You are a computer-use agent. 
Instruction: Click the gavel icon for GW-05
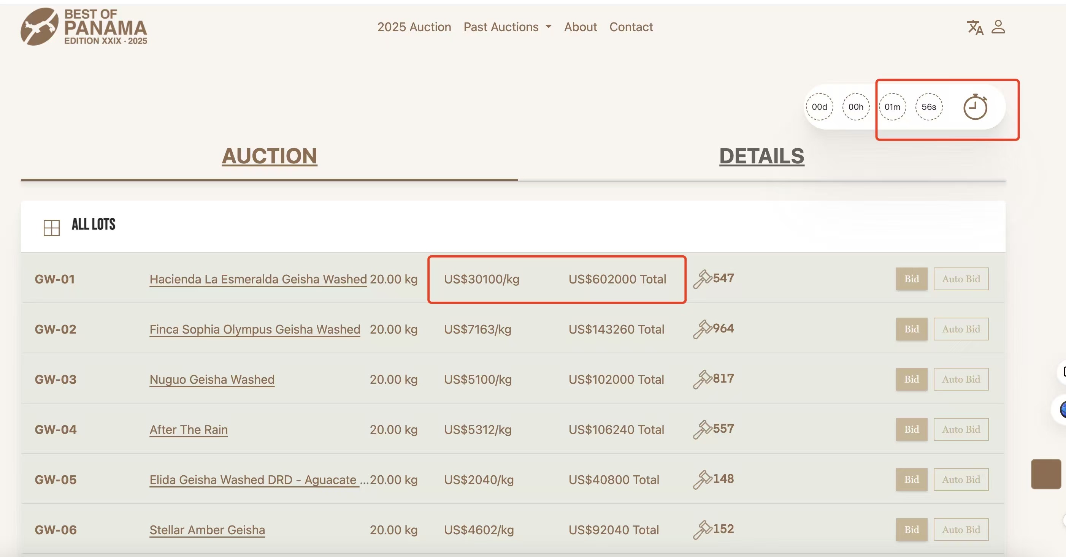point(702,479)
